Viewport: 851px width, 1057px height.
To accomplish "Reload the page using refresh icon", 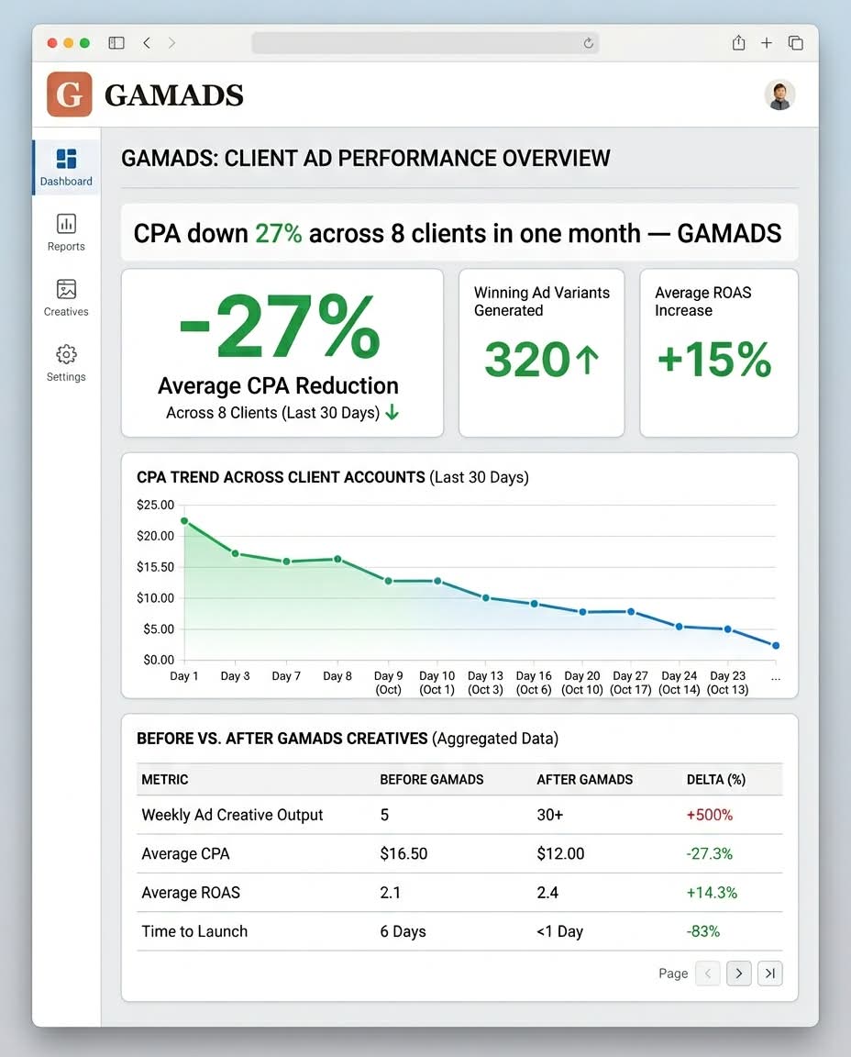I will pos(588,43).
